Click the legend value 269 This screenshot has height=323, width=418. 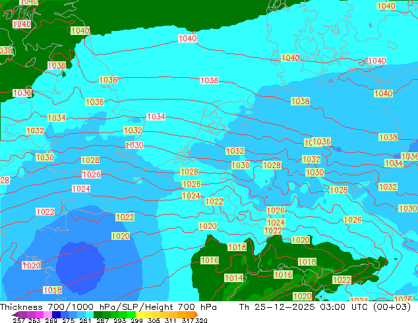51,320
